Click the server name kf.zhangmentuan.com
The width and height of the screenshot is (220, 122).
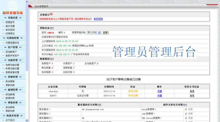pos(93,109)
